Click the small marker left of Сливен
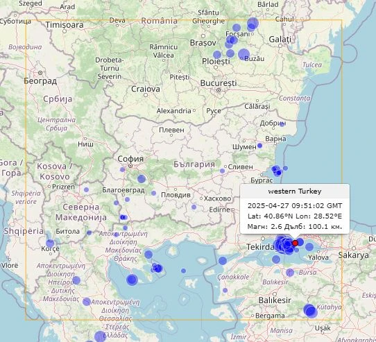Image resolution: width=376 pixels, height=342 pixels. (x=222, y=171)
